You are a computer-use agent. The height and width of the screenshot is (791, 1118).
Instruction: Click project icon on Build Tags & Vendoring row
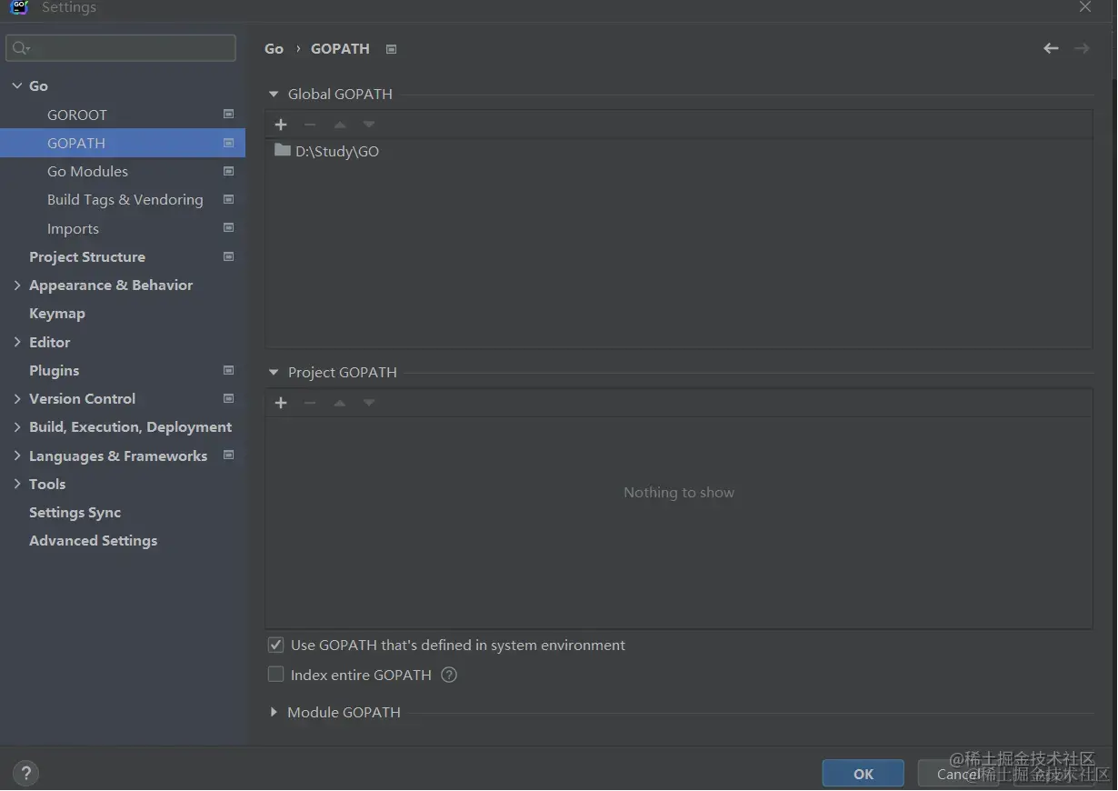pyautogui.click(x=228, y=199)
